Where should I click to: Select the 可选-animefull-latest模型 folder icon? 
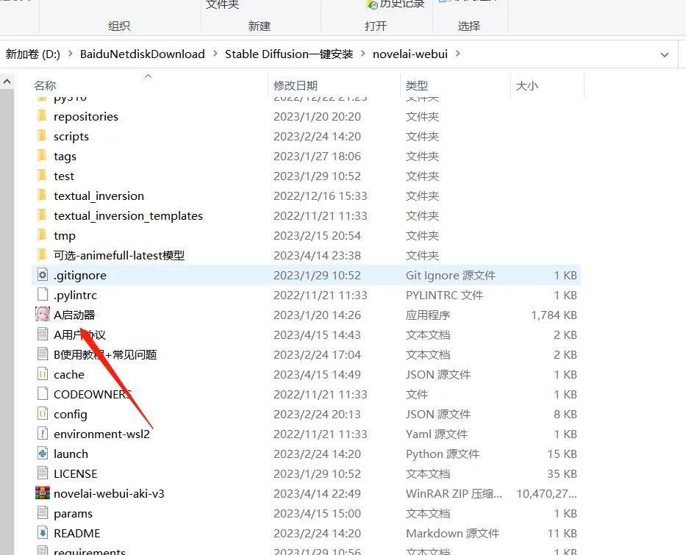tap(42, 254)
